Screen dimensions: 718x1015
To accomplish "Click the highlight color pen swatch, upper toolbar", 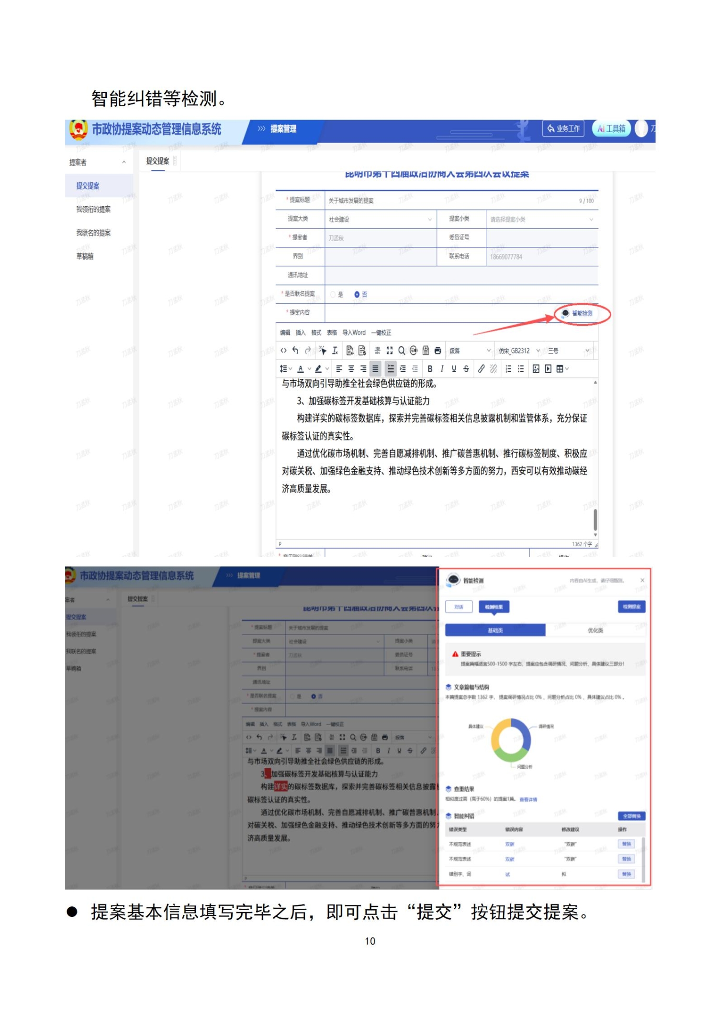I will (x=318, y=369).
